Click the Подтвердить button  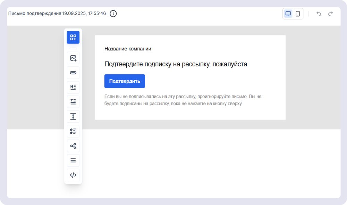point(125,81)
